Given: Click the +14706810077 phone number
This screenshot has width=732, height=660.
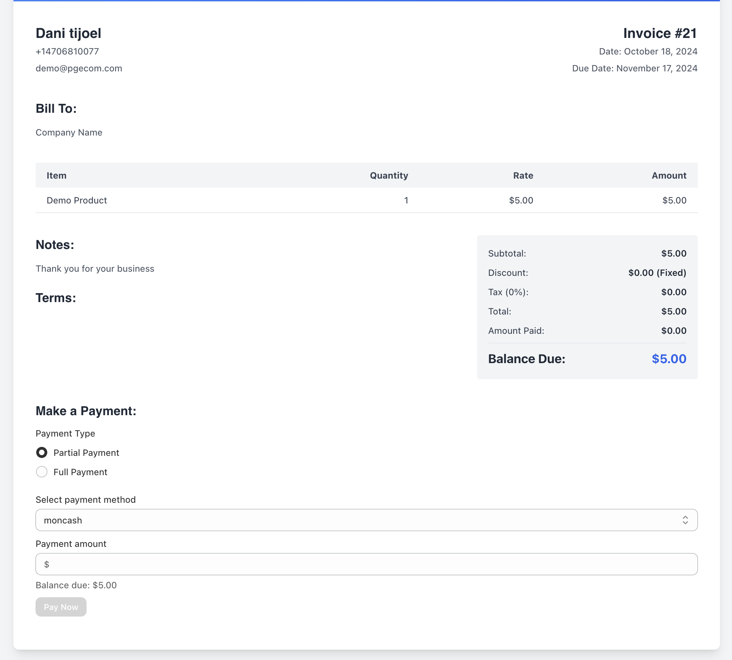Looking at the screenshot, I should tap(67, 51).
